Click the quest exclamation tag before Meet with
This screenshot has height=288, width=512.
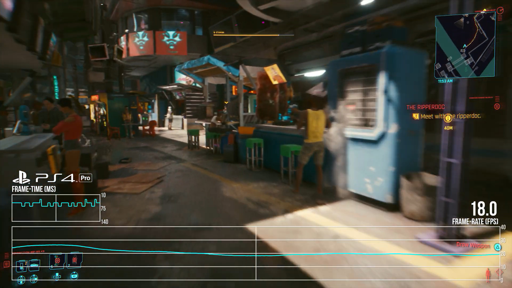[416, 117]
